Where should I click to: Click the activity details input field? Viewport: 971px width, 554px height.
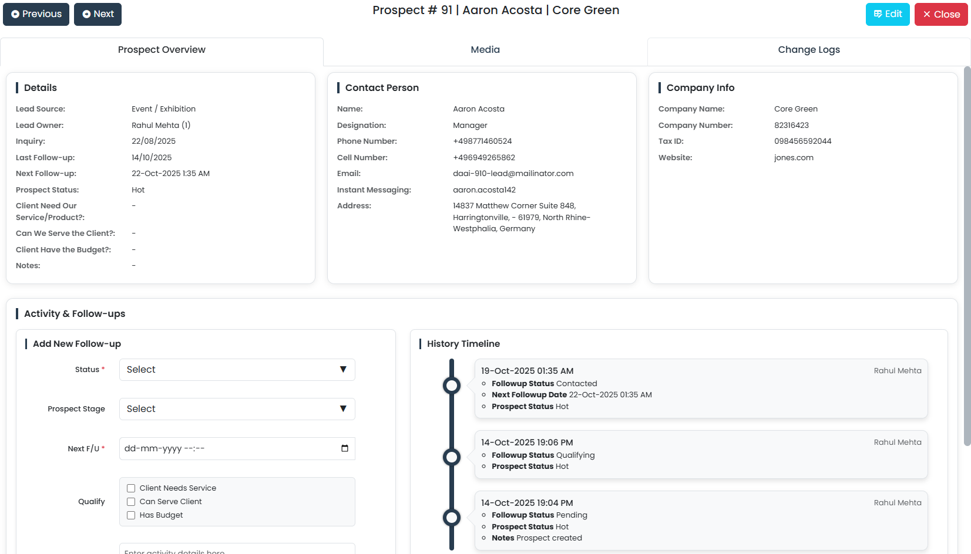click(237, 550)
